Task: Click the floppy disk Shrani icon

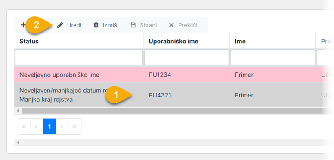Action: tap(133, 25)
